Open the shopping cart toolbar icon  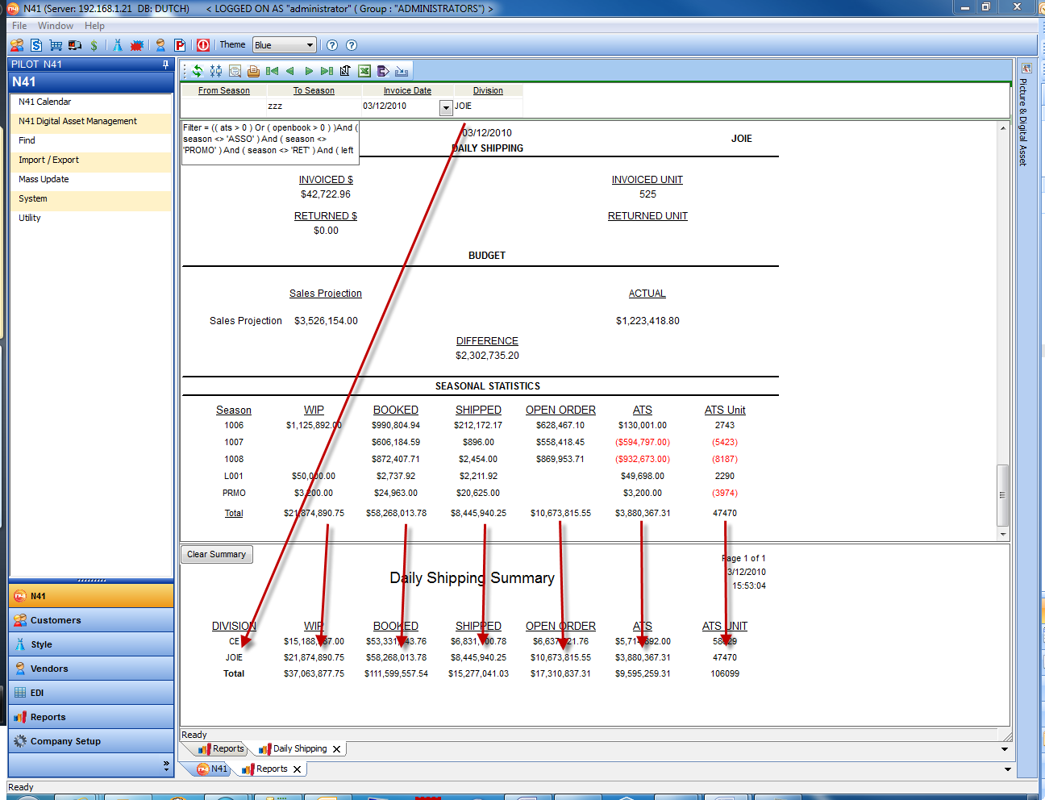point(56,45)
